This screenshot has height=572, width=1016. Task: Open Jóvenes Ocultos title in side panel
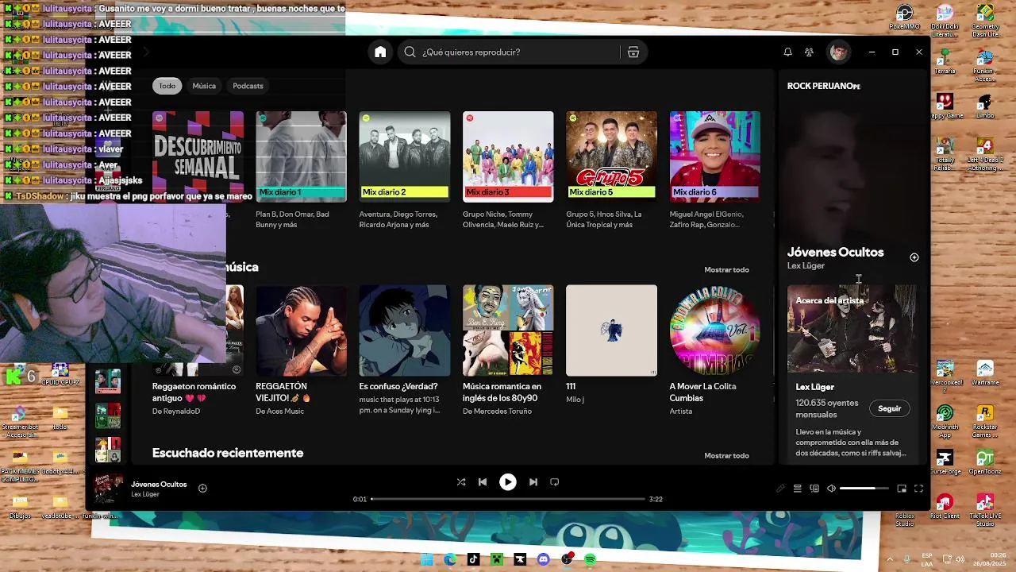[x=835, y=252]
